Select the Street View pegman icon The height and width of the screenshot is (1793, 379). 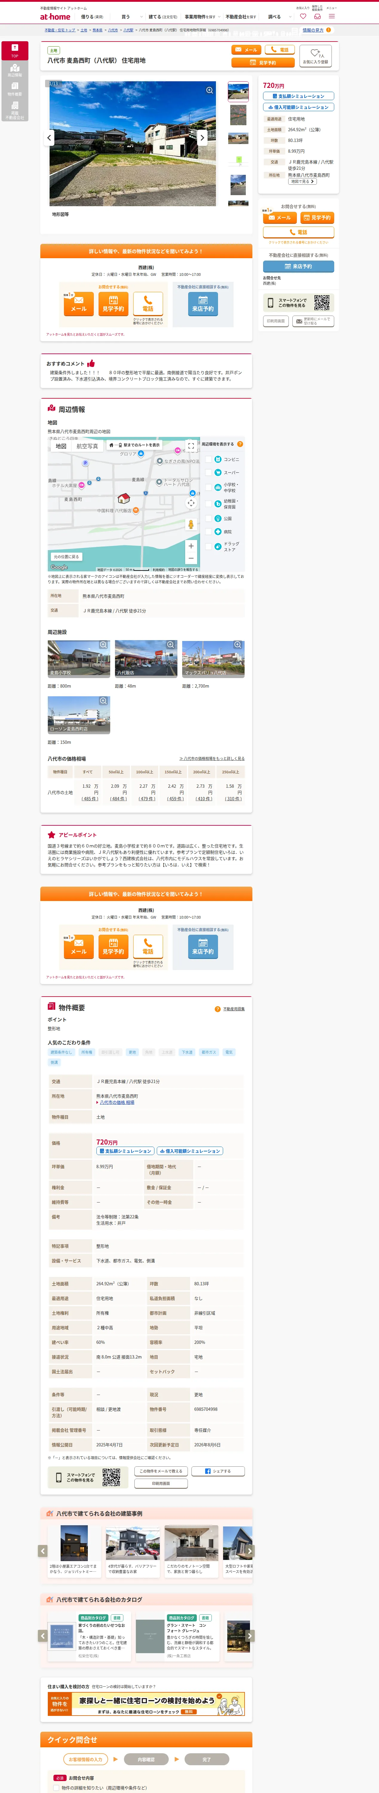pyautogui.click(x=191, y=525)
